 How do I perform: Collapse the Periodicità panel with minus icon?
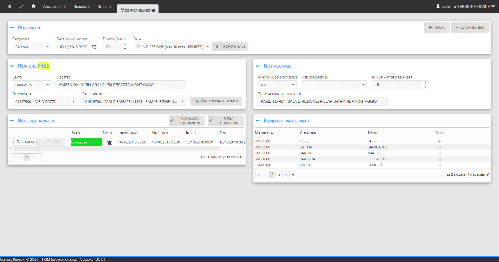pos(12,28)
